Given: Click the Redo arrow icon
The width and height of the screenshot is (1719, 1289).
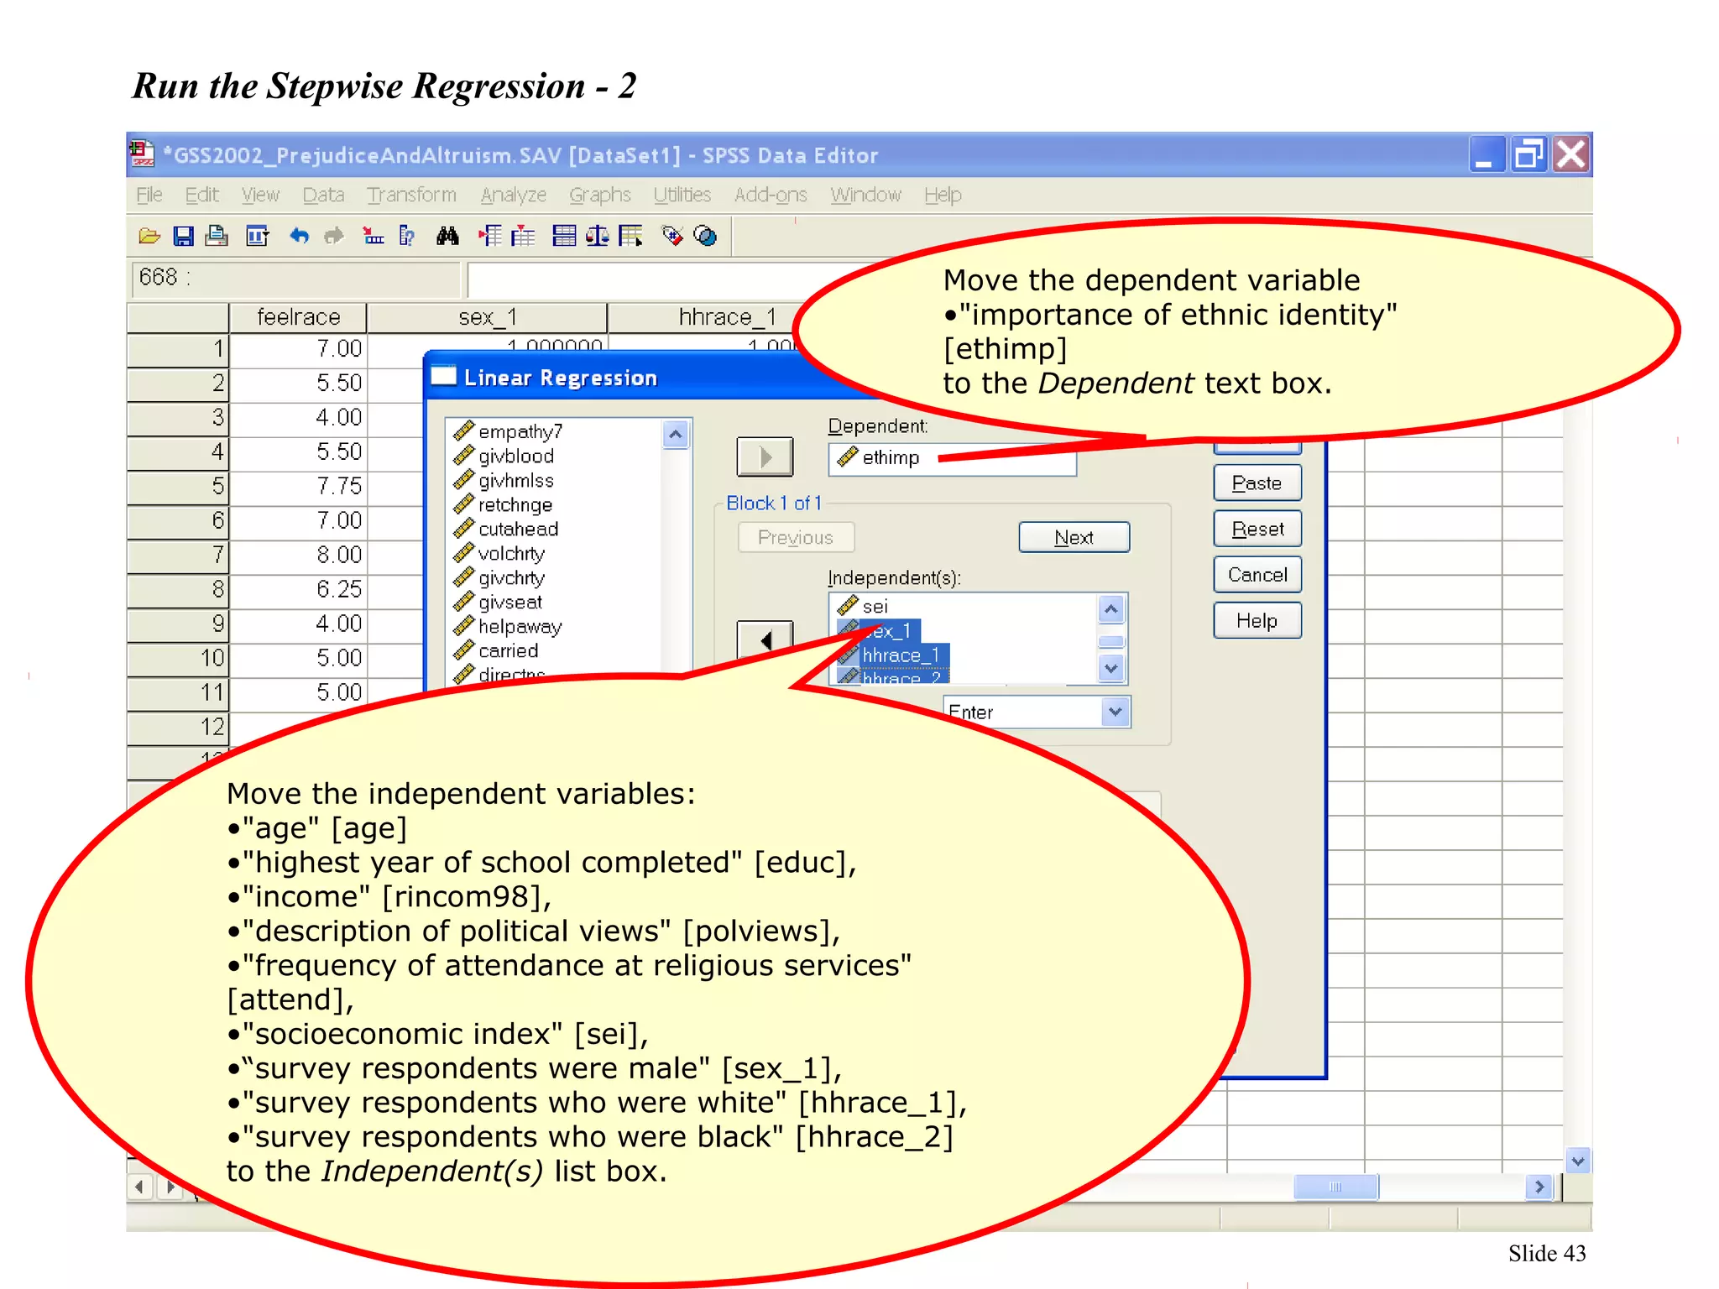Looking at the screenshot, I should [334, 237].
